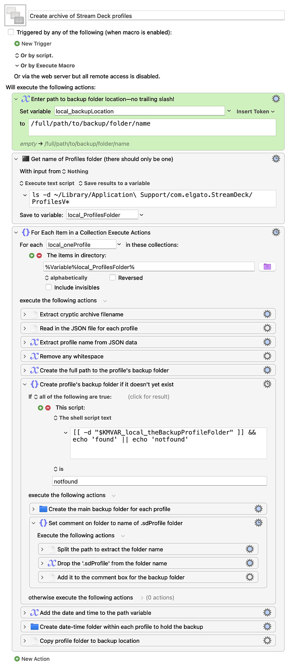Click the macro icon image well
This screenshot has width=289, height=666.
15,16
